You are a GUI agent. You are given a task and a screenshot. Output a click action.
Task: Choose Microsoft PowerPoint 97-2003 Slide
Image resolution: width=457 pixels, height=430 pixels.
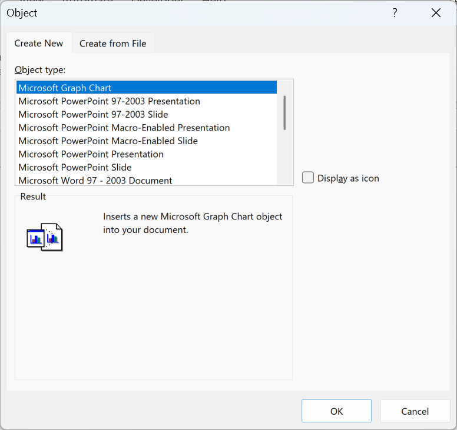tap(147, 115)
